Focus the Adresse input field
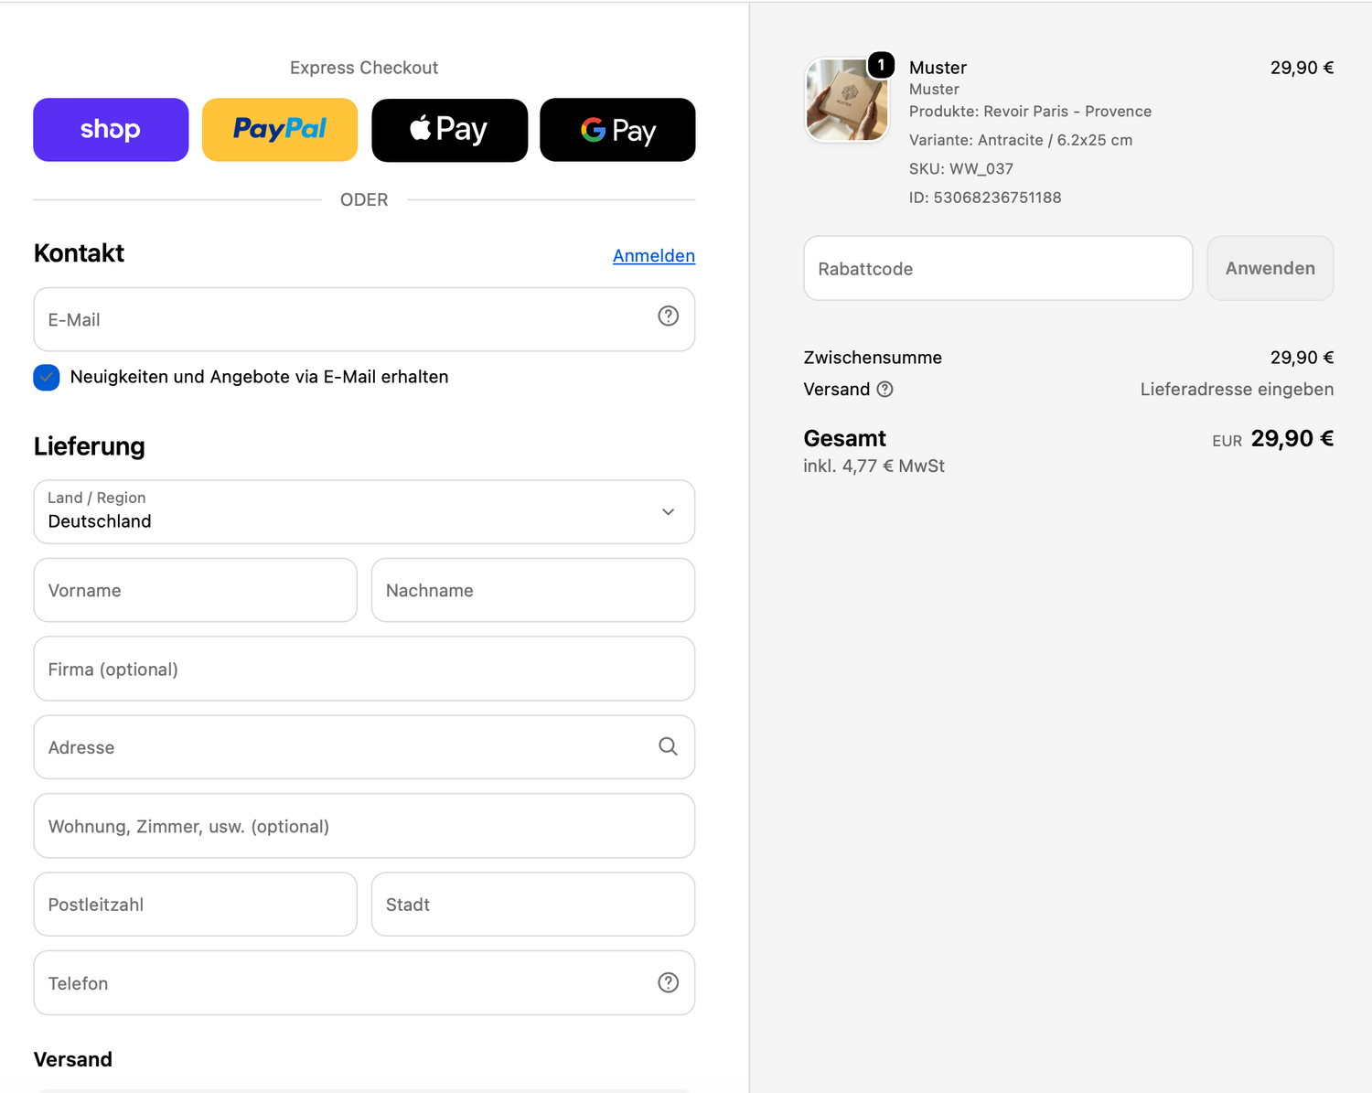 pyautogui.click(x=364, y=747)
